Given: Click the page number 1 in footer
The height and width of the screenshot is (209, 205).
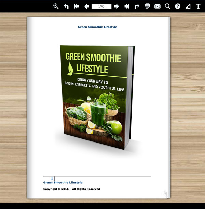Looking at the screenshot, I should pos(52,179).
